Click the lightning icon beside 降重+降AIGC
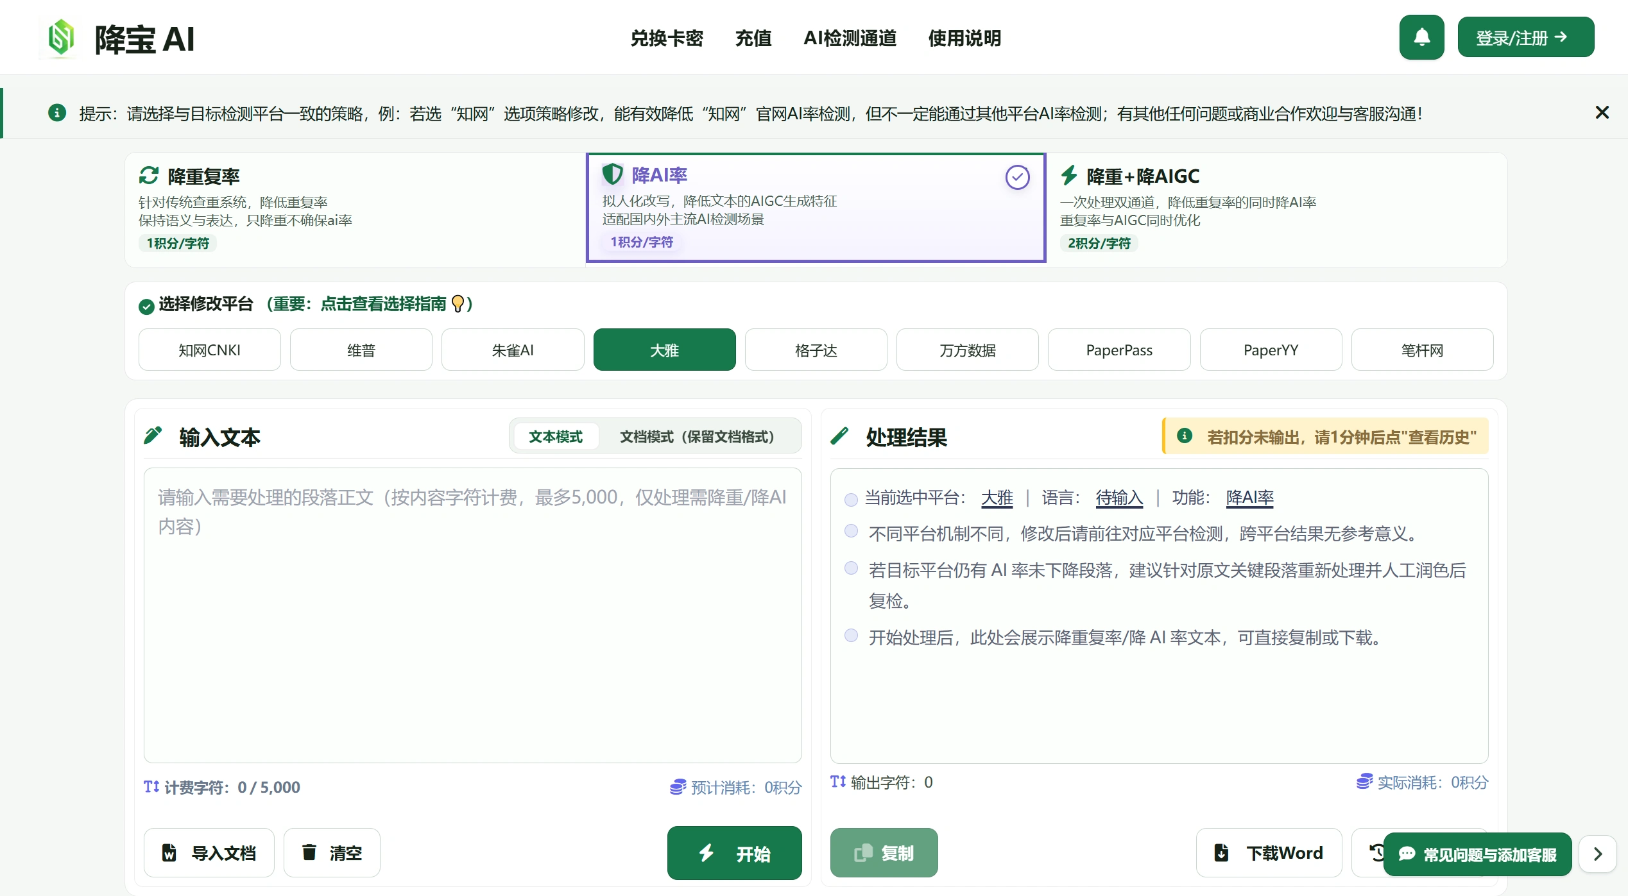 coord(1069,175)
